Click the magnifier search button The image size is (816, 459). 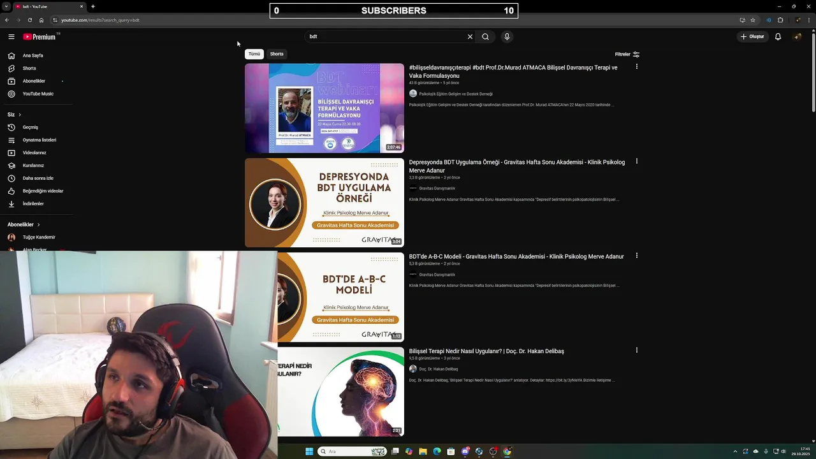coord(485,36)
